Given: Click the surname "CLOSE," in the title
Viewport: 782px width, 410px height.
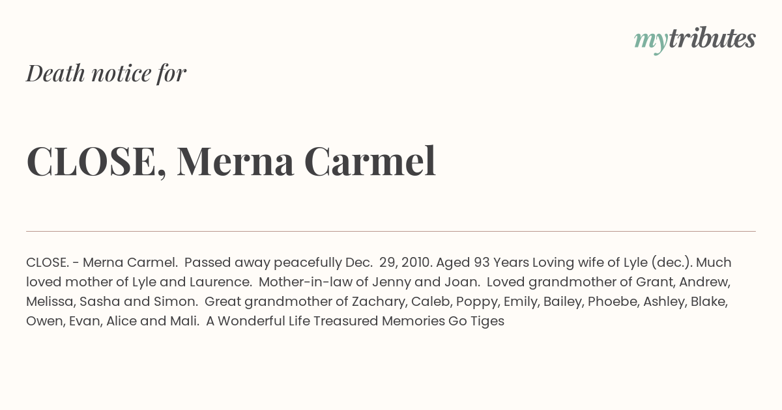Looking at the screenshot, I should coord(96,161).
